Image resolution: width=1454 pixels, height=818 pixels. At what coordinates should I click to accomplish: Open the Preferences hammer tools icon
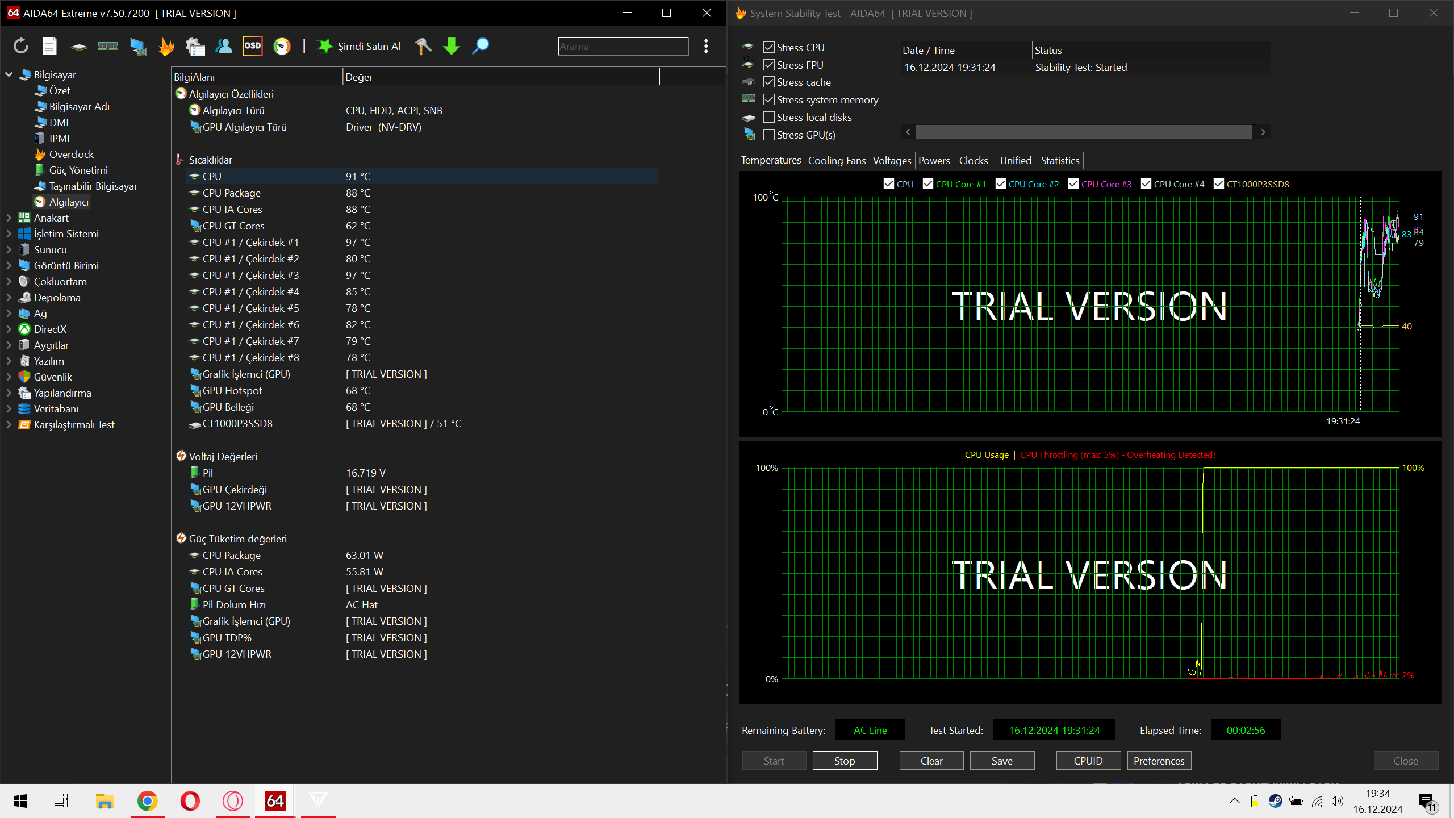(423, 46)
